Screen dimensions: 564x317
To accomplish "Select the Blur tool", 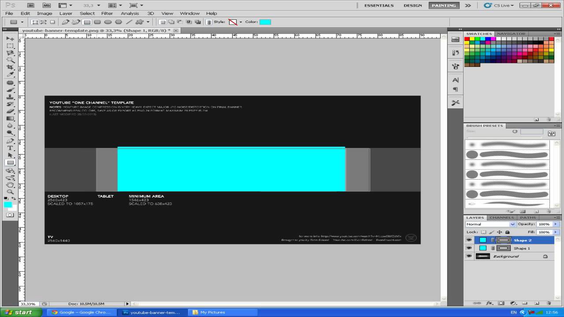I will [10, 125].
